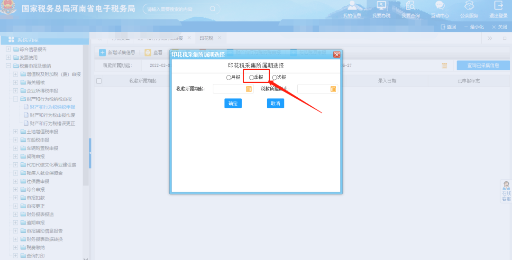Viewport: 512px width, 260px height.
Task: Collapse the 税费申报及缴纳 tree node
Action: 8,66
